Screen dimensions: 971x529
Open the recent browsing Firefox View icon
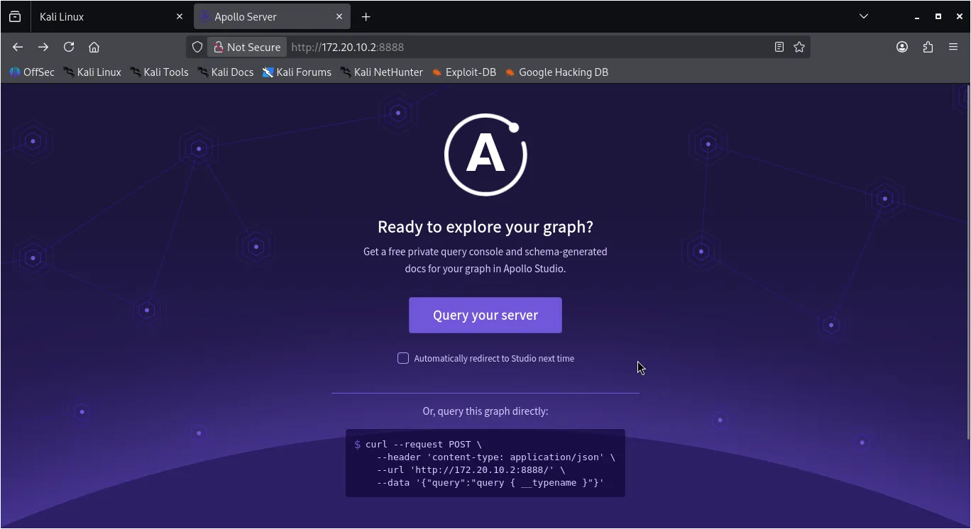tap(15, 16)
